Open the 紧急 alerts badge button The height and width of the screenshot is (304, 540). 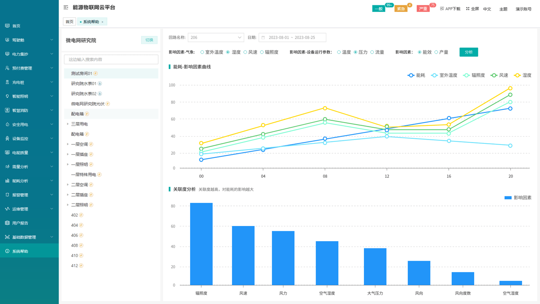401,9
